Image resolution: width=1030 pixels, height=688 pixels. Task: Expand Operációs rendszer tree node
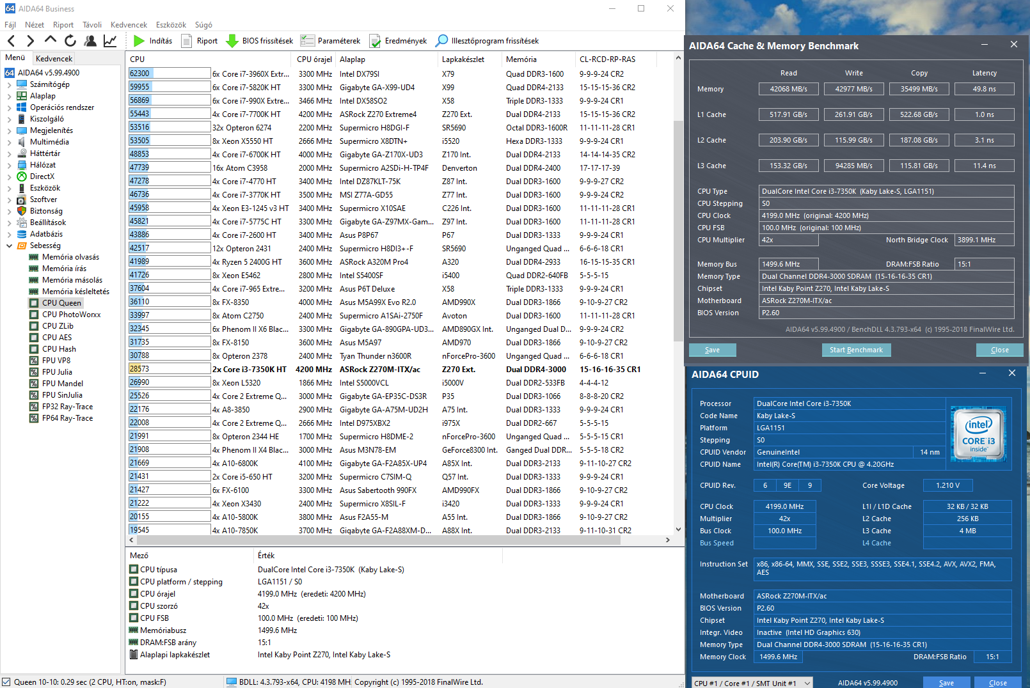pos(9,107)
